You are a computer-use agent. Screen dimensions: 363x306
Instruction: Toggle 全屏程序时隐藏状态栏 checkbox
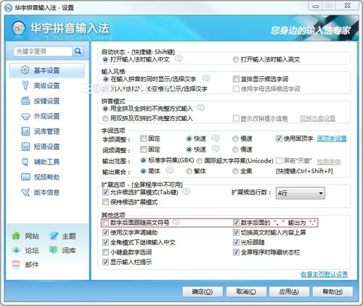click(236, 252)
